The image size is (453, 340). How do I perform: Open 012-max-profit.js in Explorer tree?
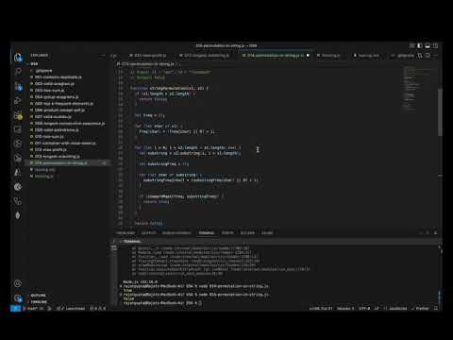[x=68, y=150]
